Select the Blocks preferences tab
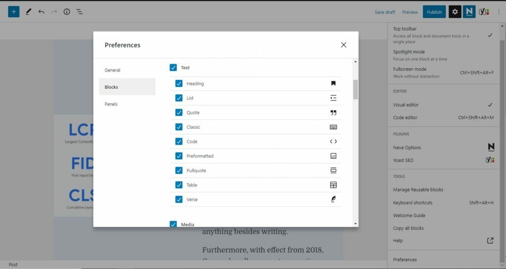Image resolution: width=506 pixels, height=269 pixels. (x=127, y=87)
